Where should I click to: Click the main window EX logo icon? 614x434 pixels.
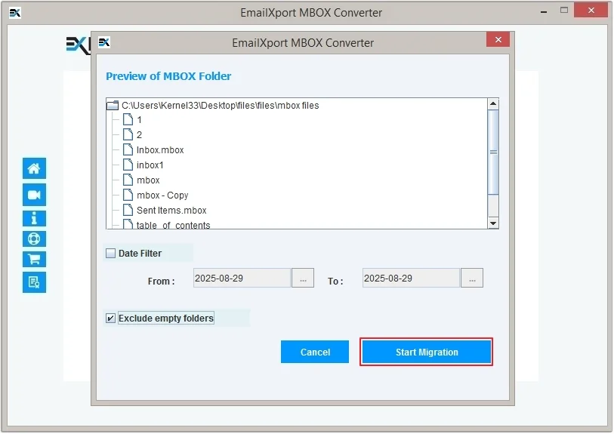pyautogui.click(x=15, y=13)
